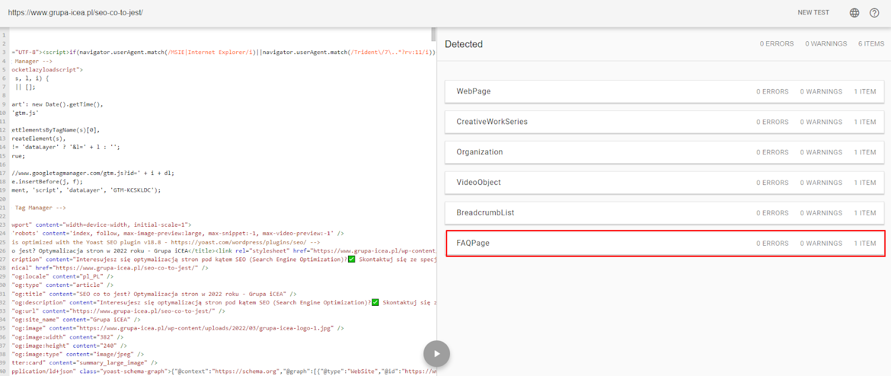Click the NEW TEST button
Viewport: 891px width, 376px height.
tap(813, 12)
